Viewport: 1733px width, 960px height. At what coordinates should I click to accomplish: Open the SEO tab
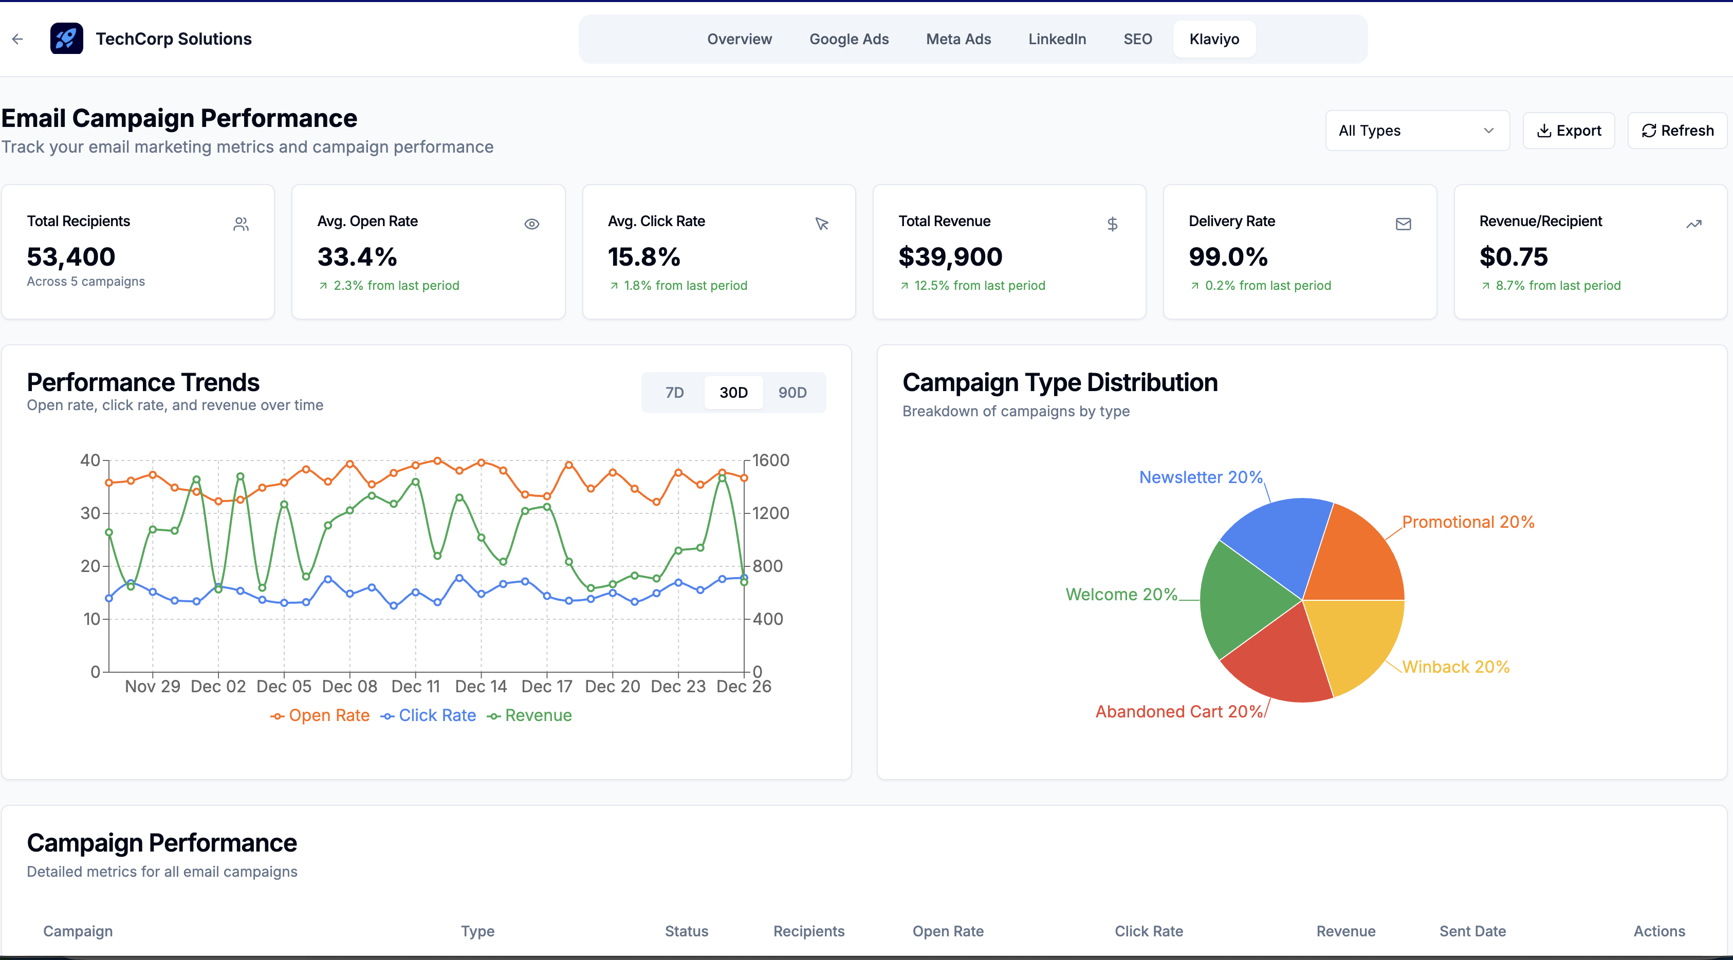click(x=1137, y=39)
